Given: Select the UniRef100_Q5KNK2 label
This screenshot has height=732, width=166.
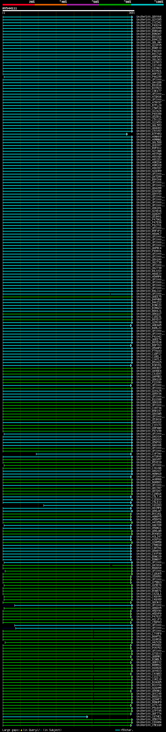Looking at the screenshot, I should pos(149,691).
